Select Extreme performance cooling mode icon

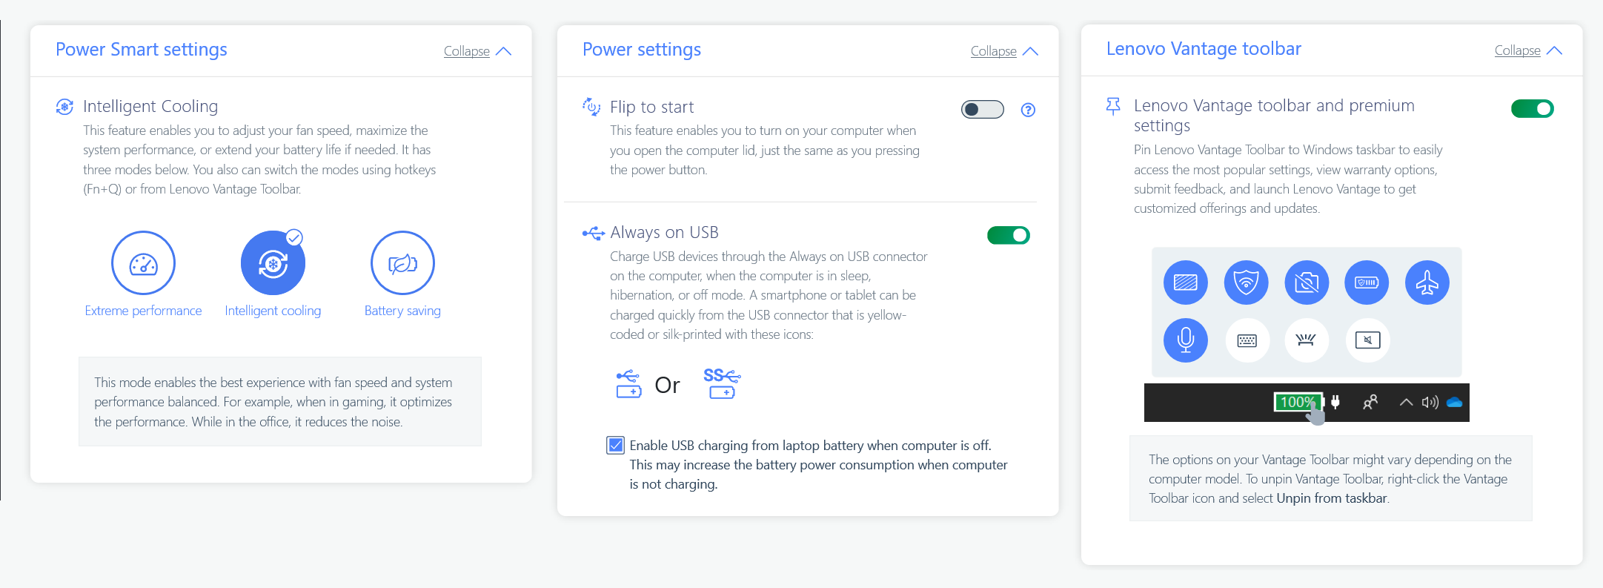point(143,263)
